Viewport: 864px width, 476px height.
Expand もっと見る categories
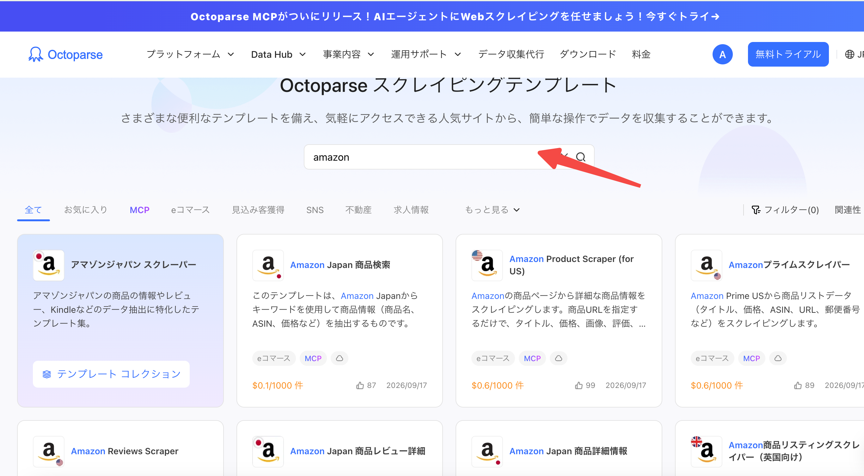(x=492, y=210)
